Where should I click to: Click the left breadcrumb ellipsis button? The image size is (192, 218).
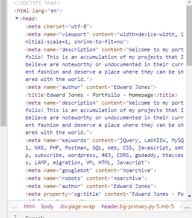(14, 207)
